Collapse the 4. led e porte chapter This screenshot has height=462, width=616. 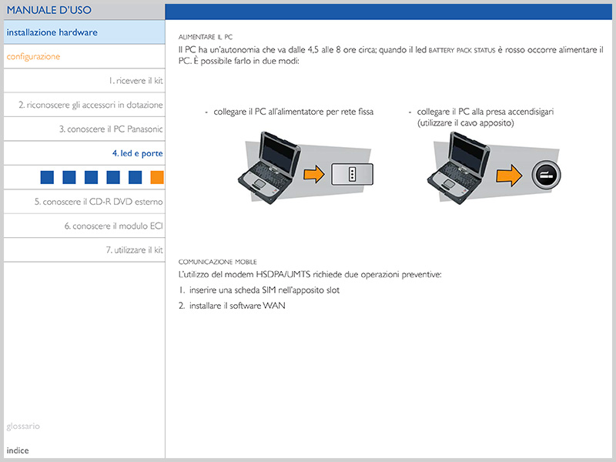137,153
